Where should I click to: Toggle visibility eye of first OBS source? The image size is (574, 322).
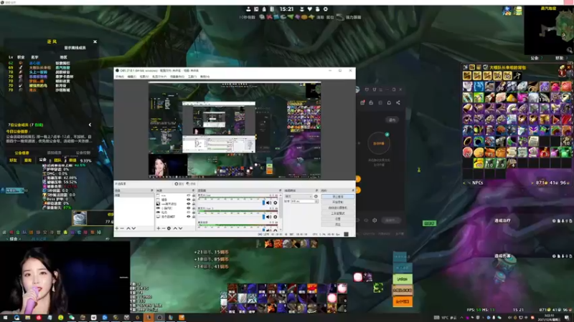(189, 195)
